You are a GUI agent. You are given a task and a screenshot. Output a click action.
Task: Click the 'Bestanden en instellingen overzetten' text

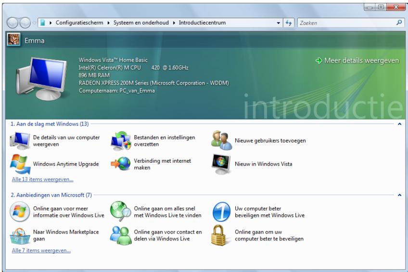pyautogui.click(x=164, y=141)
